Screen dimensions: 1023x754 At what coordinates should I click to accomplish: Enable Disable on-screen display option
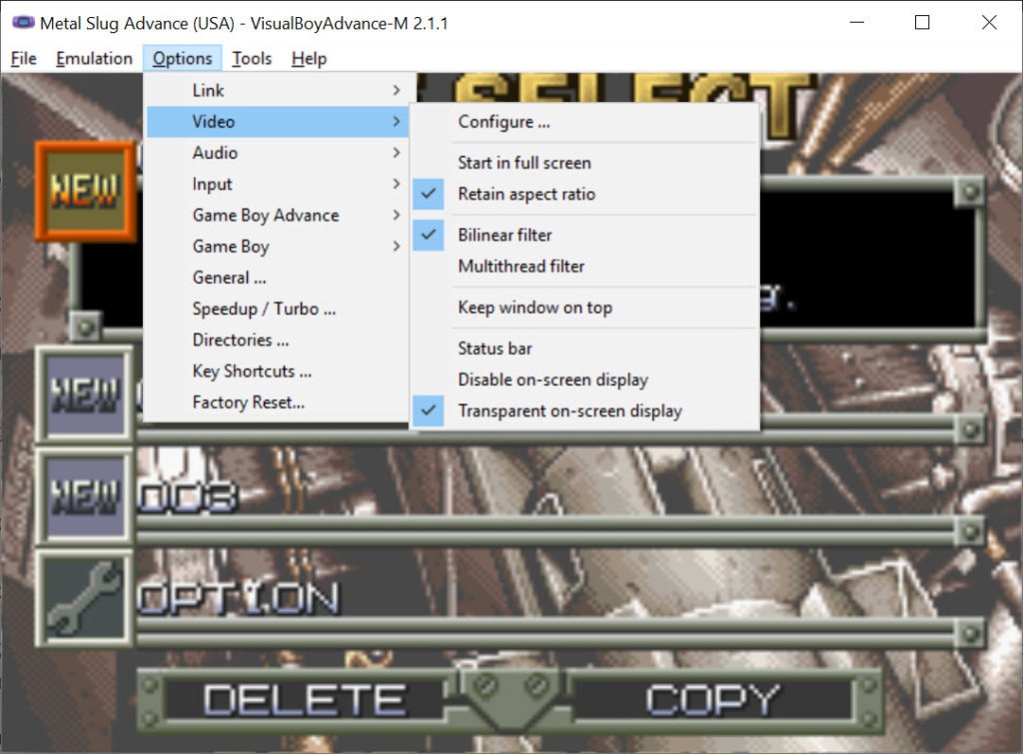583,379
